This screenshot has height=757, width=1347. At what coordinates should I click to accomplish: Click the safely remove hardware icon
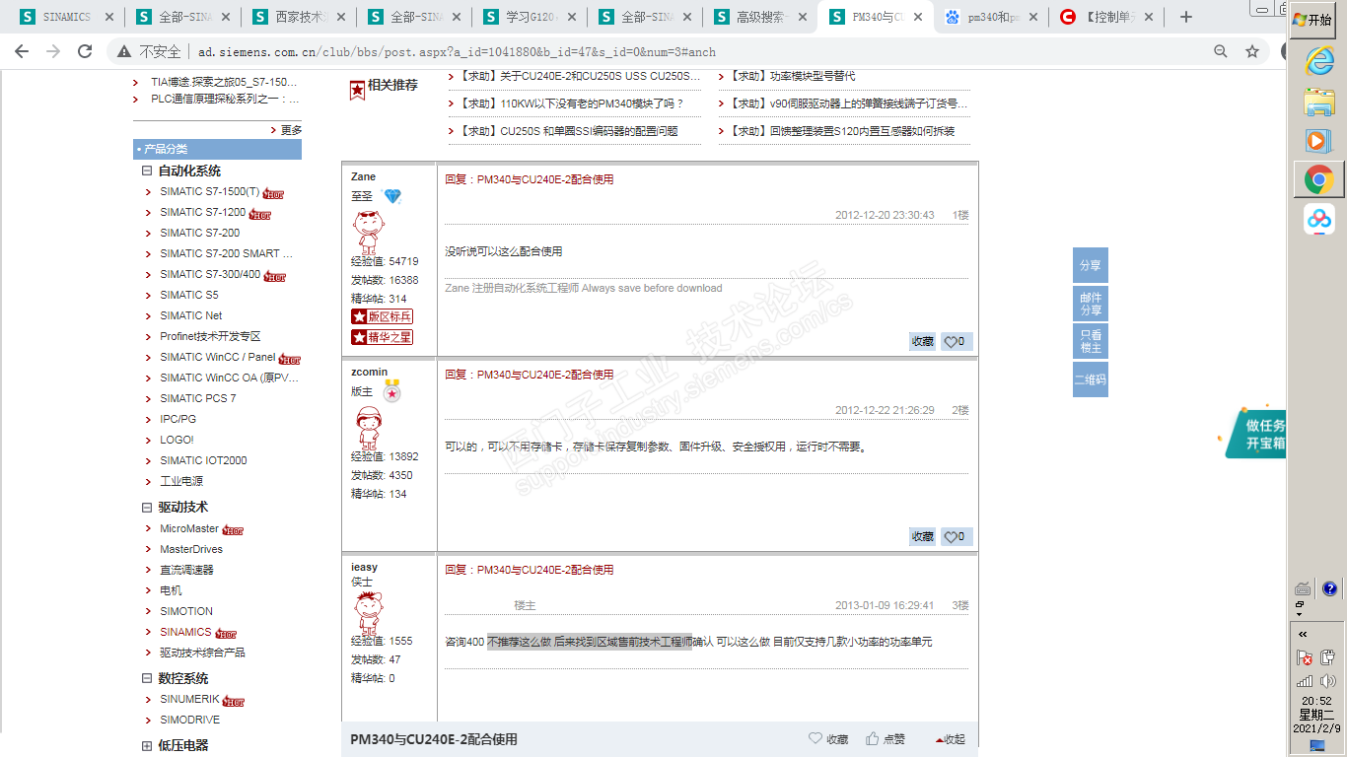coord(1328,657)
